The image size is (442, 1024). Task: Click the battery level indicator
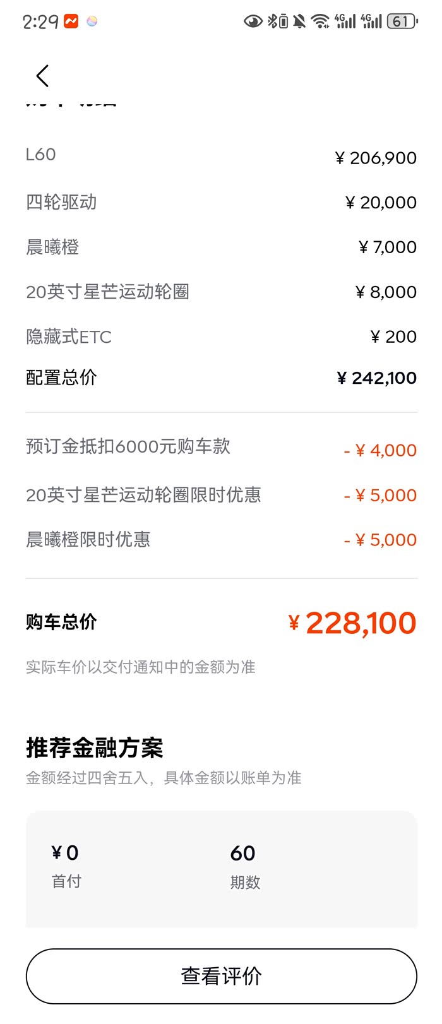pyautogui.click(x=402, y=21)
